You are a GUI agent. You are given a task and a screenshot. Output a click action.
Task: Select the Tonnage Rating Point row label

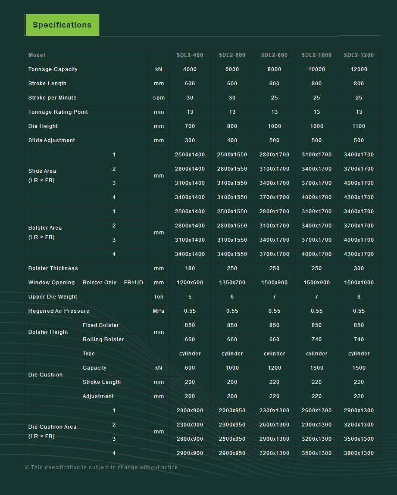point(58,112)
